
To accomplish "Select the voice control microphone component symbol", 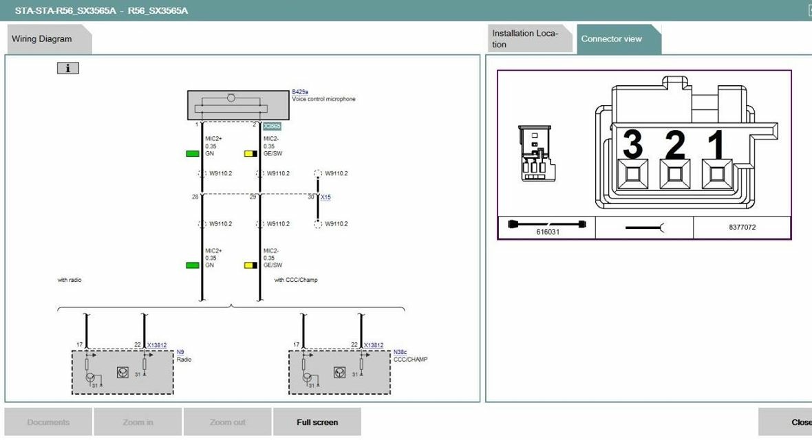I will 238,104.
